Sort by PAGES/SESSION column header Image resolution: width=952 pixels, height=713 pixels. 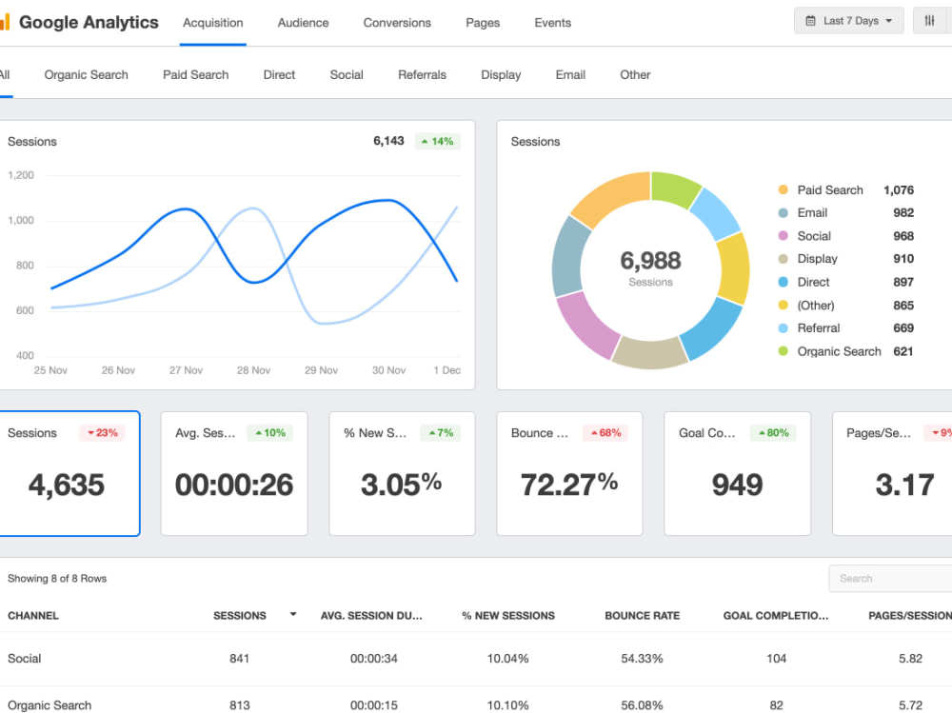click(910, 615)
